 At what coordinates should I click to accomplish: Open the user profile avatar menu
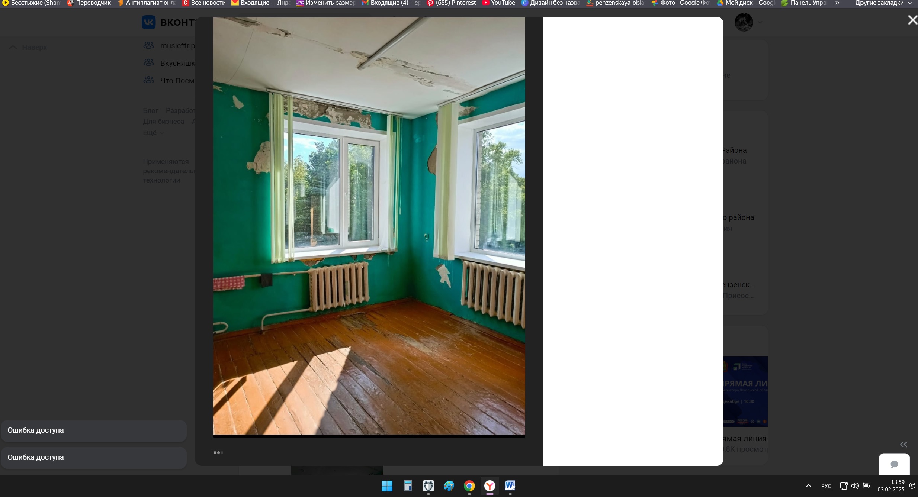pos(744,22)
